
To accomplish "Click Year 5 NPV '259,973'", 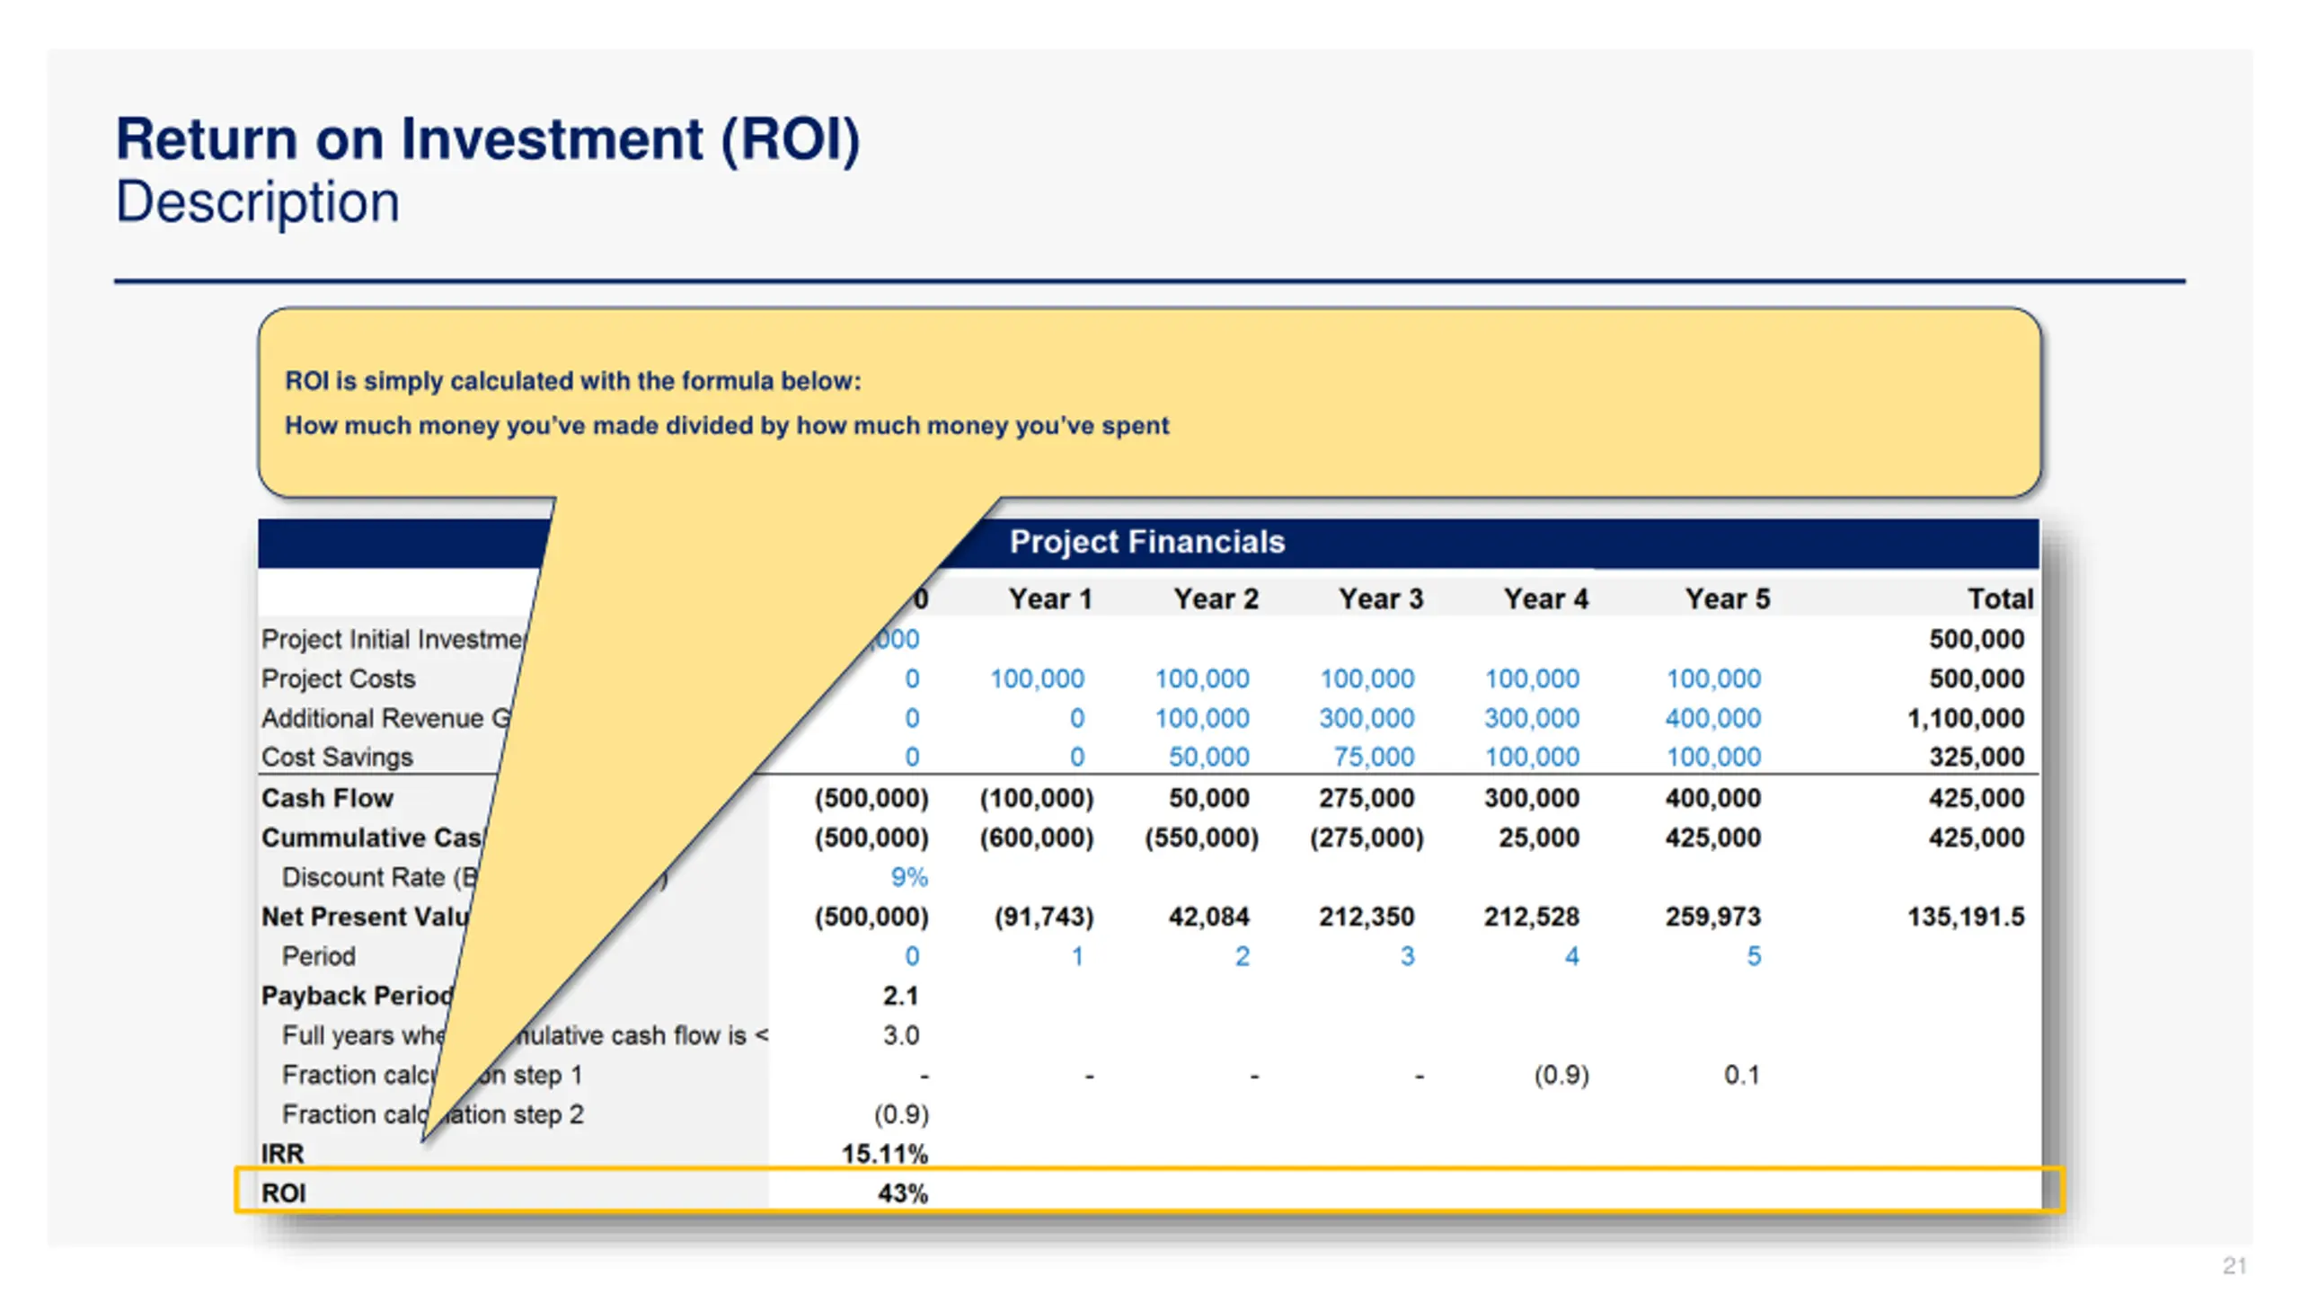I will [1713, 917].
